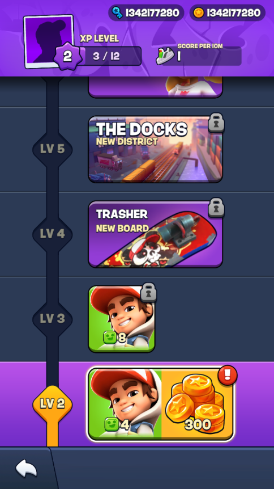Claim the LV 2 character tokens reward
This screenshot has width=274, height=489.
point(125,404)
